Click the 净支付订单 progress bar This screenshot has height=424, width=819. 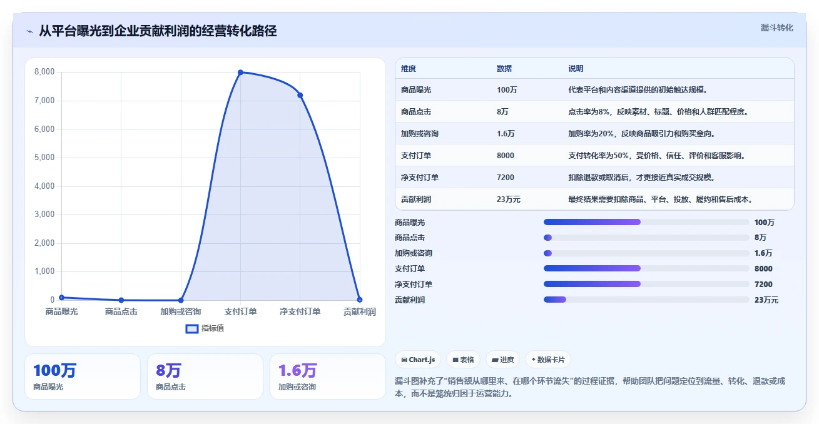click(646, 284)
